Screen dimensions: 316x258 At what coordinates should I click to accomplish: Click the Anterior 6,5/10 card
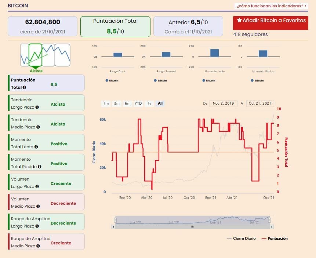coord(188,26)
